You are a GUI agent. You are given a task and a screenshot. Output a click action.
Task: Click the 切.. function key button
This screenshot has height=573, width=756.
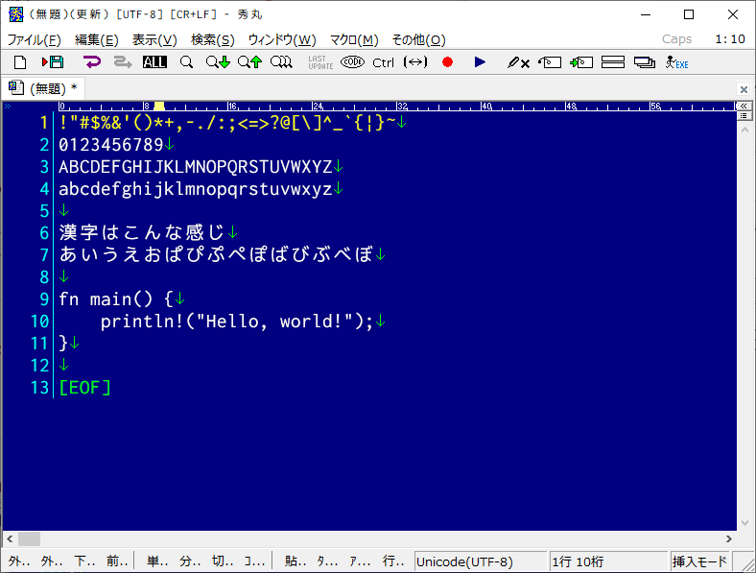(223, 561)
